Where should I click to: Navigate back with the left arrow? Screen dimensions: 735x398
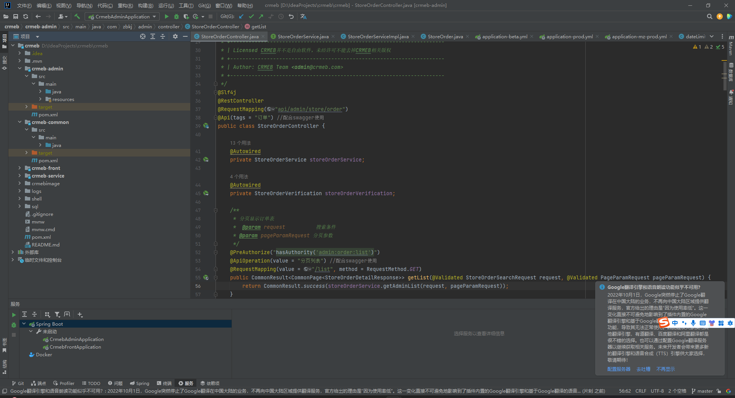(38, 16)
